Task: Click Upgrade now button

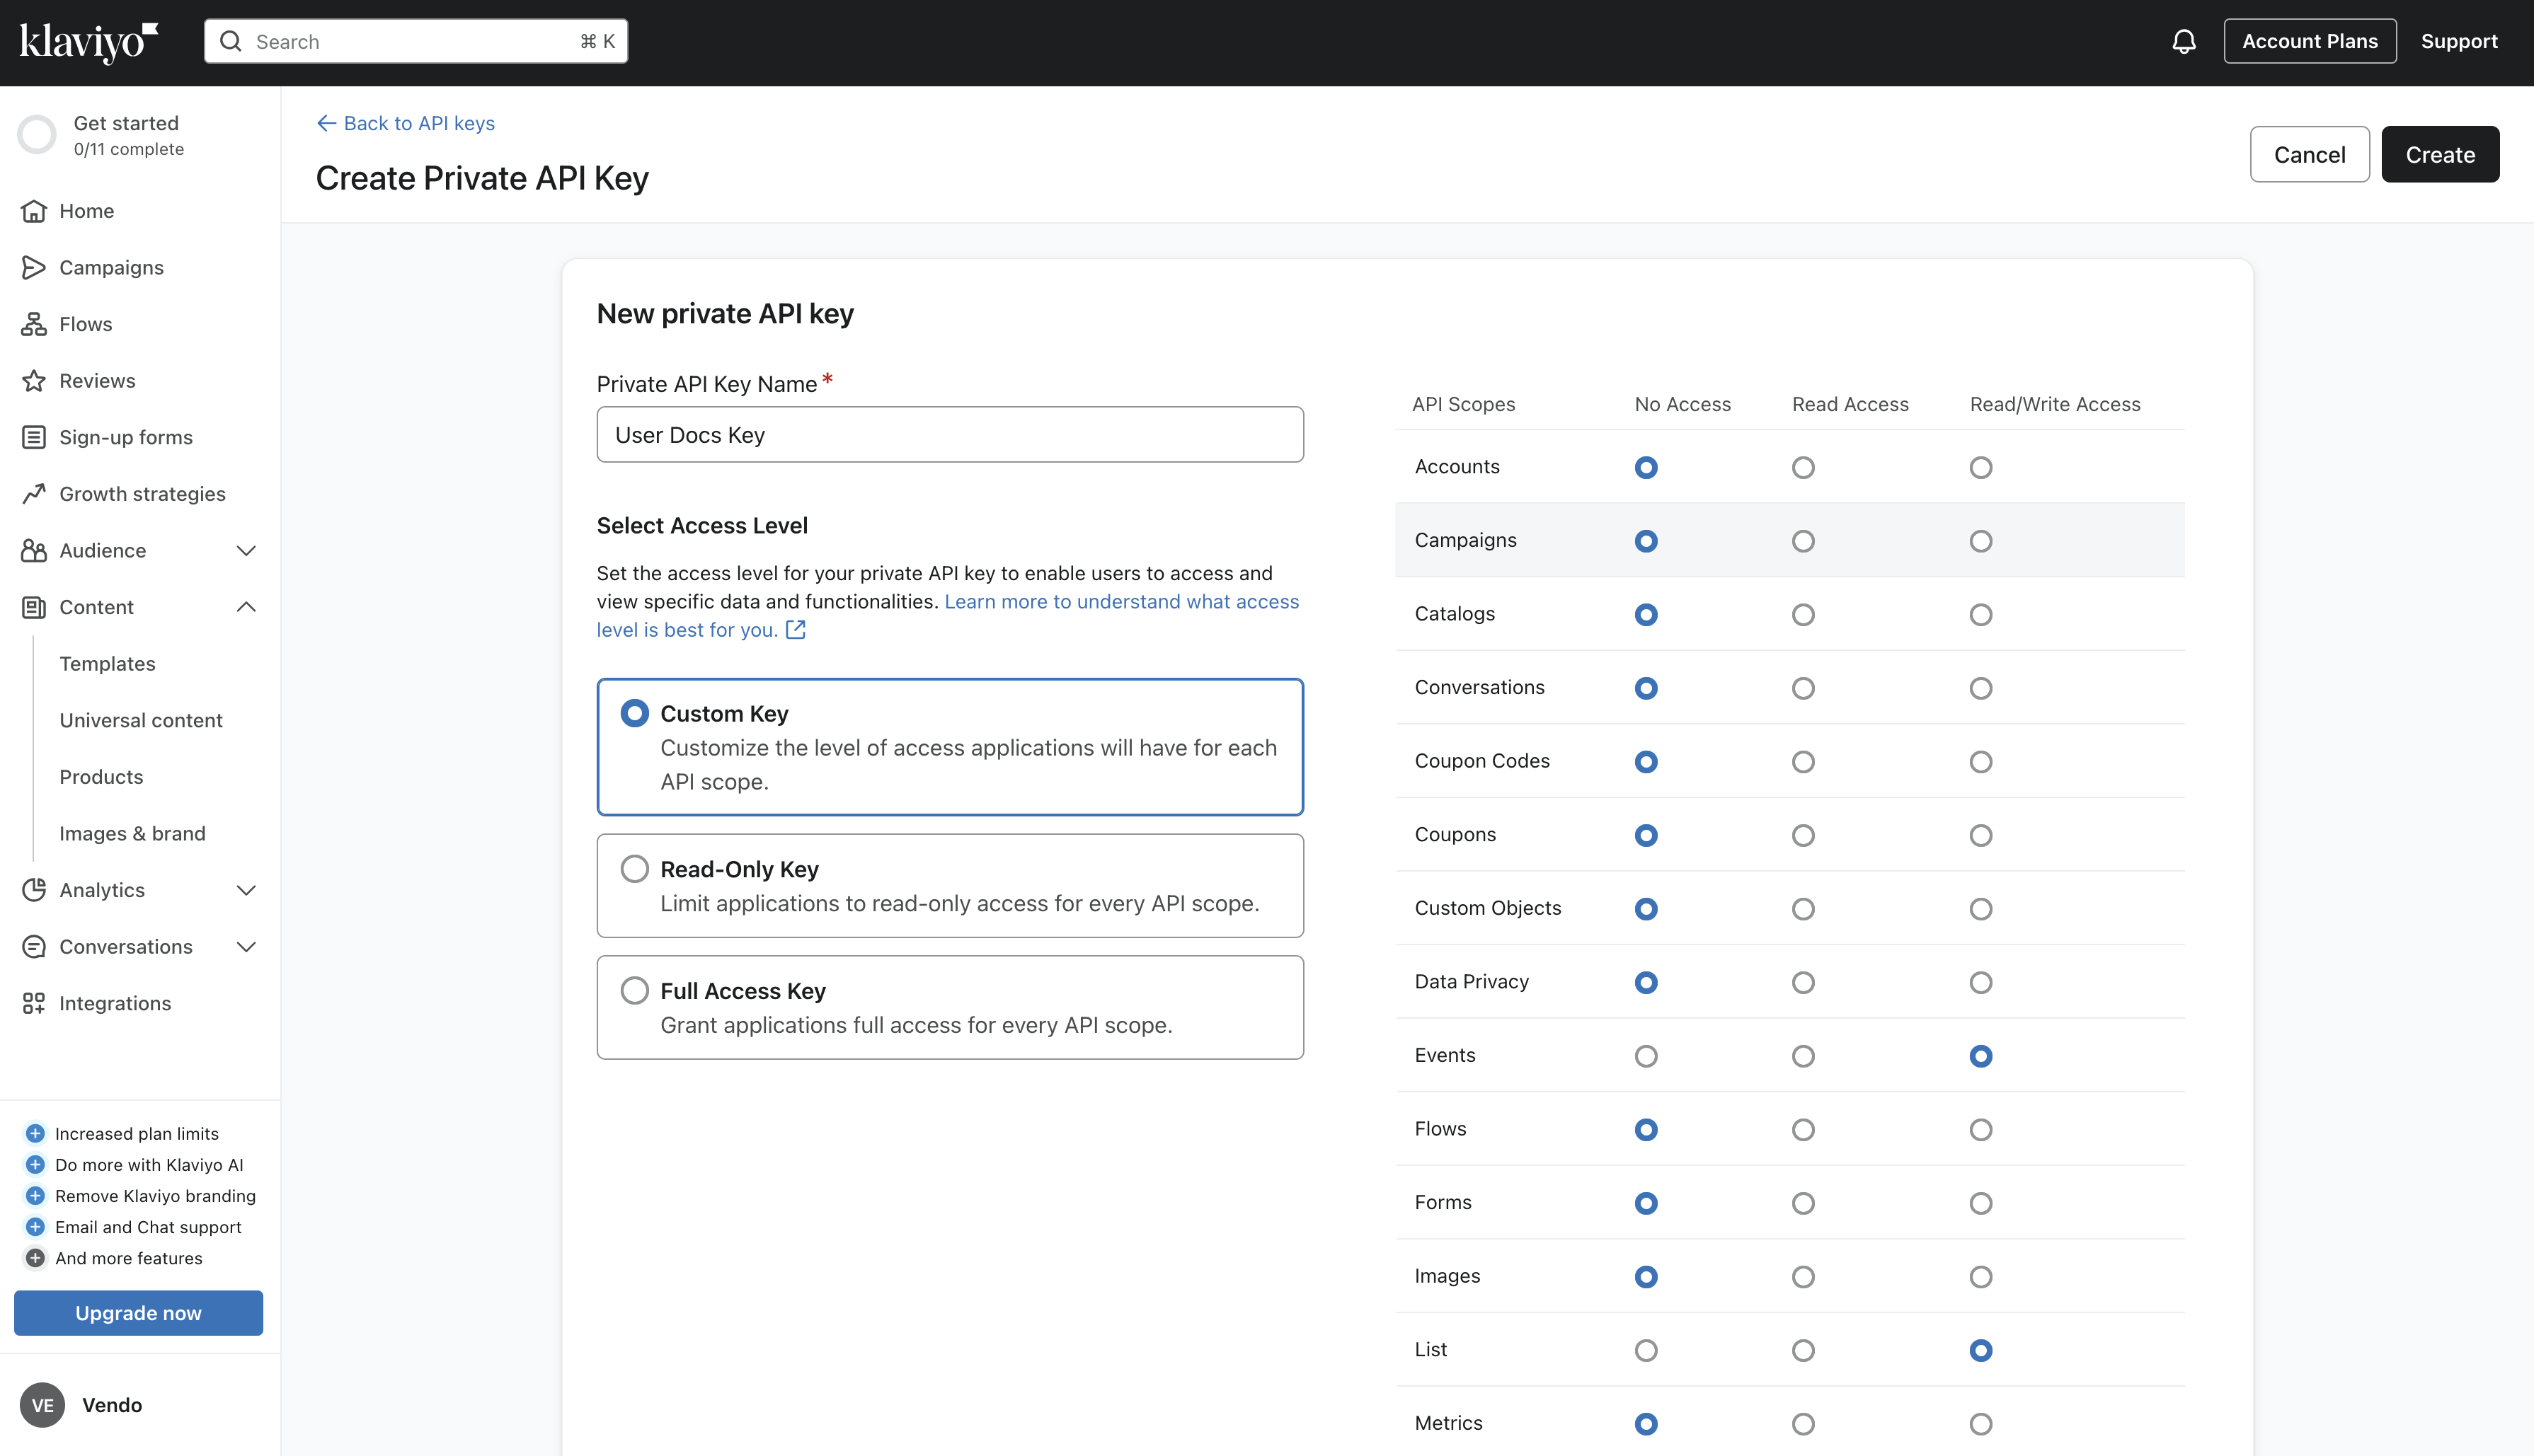Action: click(x=138, y=1313)
